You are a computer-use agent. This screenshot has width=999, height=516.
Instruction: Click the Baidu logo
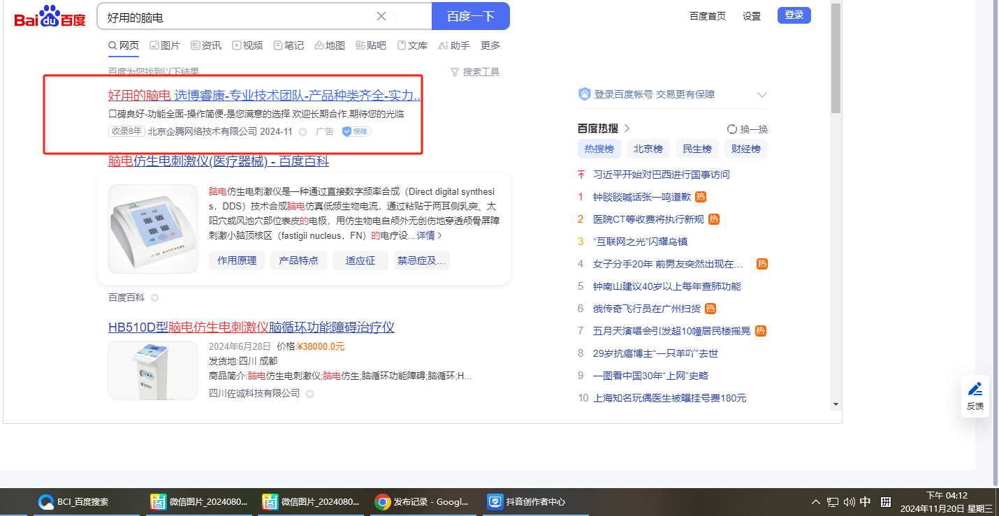pos(50,17)
